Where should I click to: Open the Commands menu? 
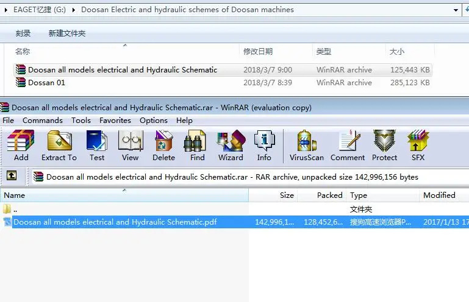tap(43, 121)
